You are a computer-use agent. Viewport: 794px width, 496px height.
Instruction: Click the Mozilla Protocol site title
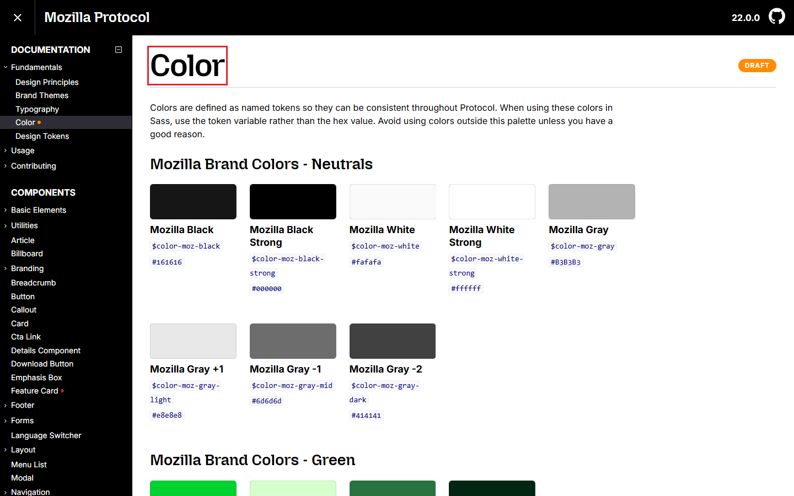pos(97,17)
